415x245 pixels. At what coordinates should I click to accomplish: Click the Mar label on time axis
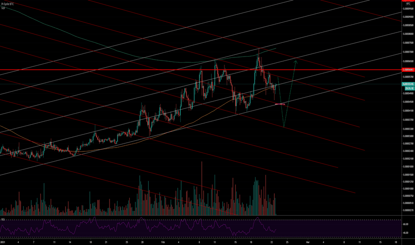[x=308, y=242]
